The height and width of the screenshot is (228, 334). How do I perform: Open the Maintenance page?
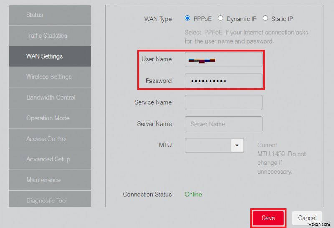click(x=50, y=180)
